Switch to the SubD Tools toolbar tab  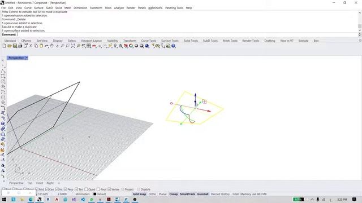tap(210, 41)
